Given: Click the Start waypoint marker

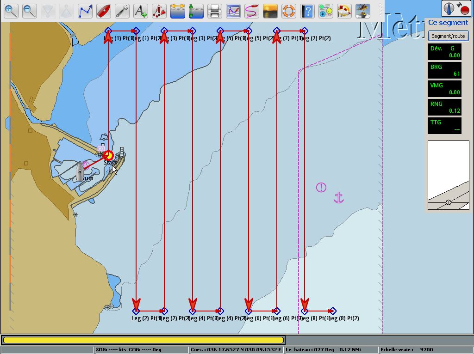Looking at the screenshot, I should (108, 156).
